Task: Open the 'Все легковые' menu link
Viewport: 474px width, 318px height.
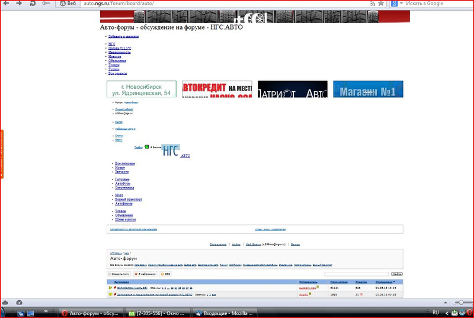Action: [125, 163]
